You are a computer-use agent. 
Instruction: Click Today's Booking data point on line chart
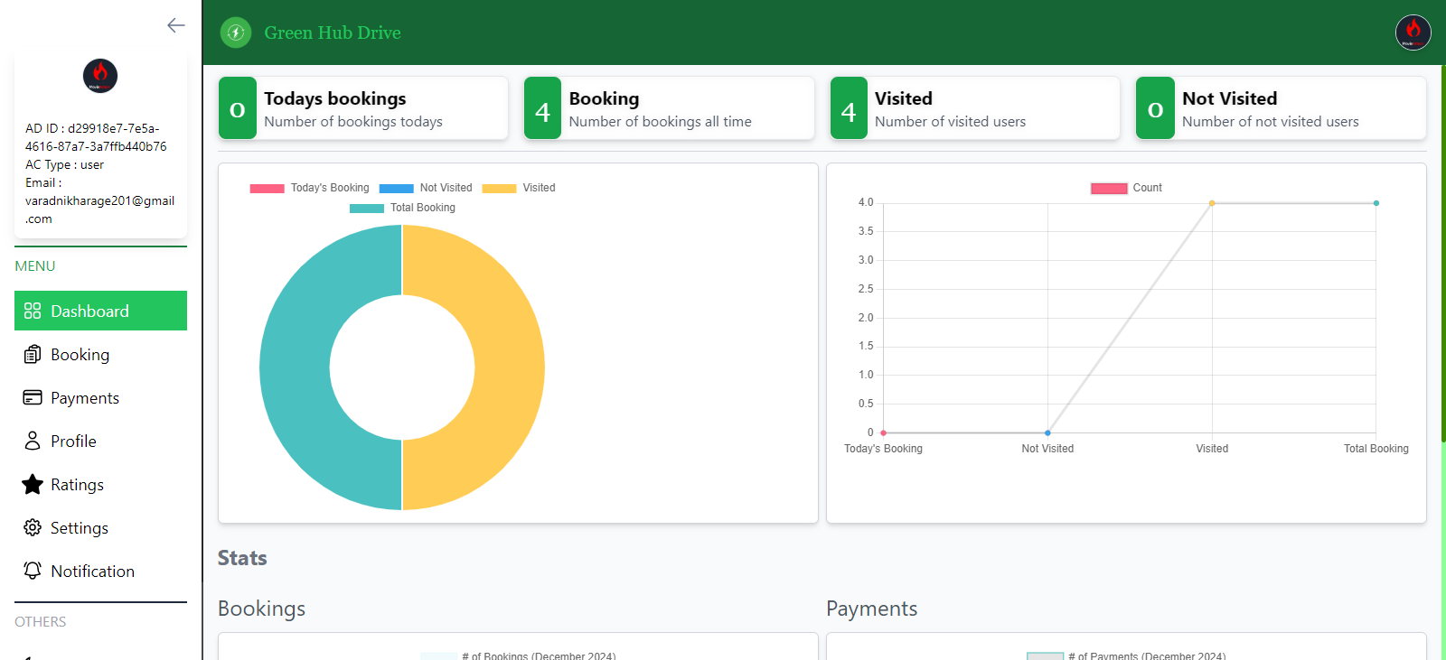[883, 432]
